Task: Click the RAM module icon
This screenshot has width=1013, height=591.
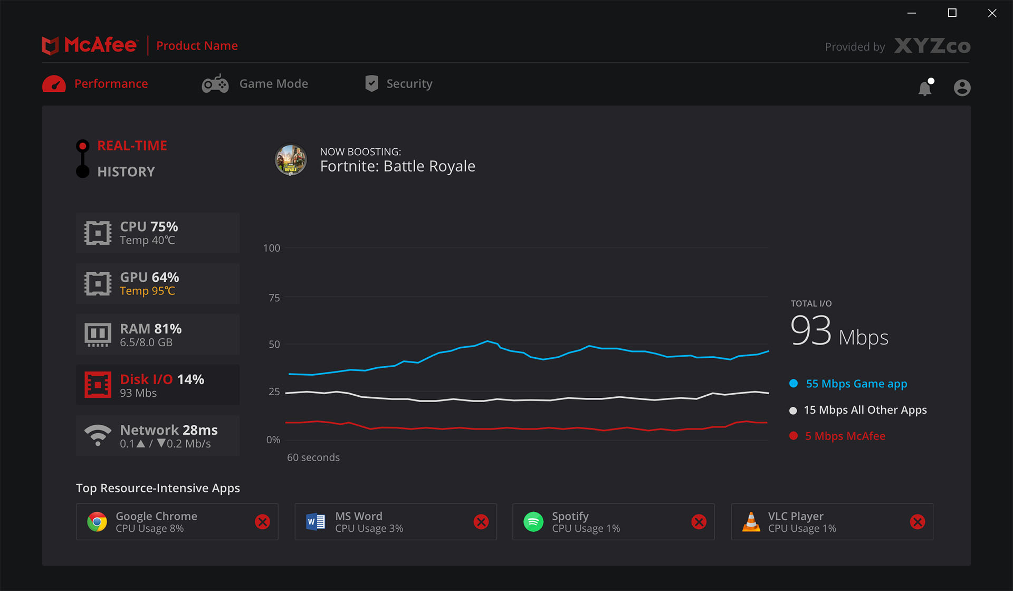Action: [x=98, y=335]
